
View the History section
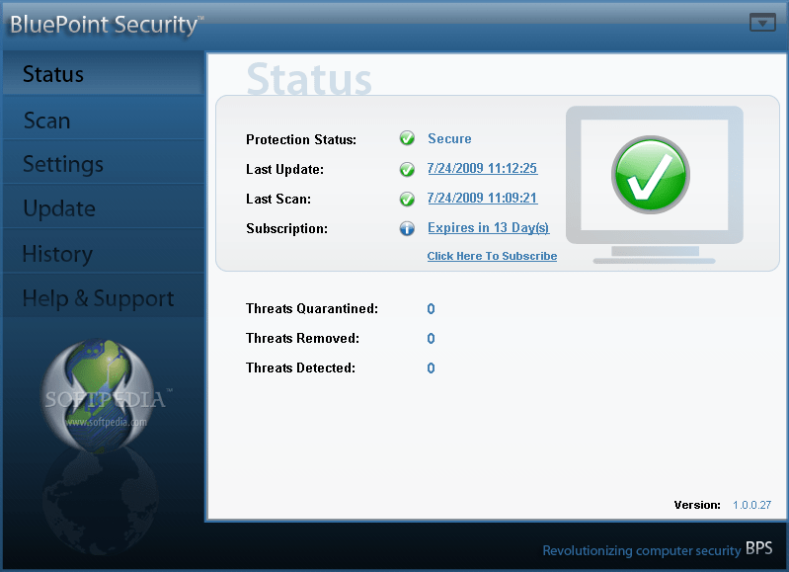[x=104, y=253]
